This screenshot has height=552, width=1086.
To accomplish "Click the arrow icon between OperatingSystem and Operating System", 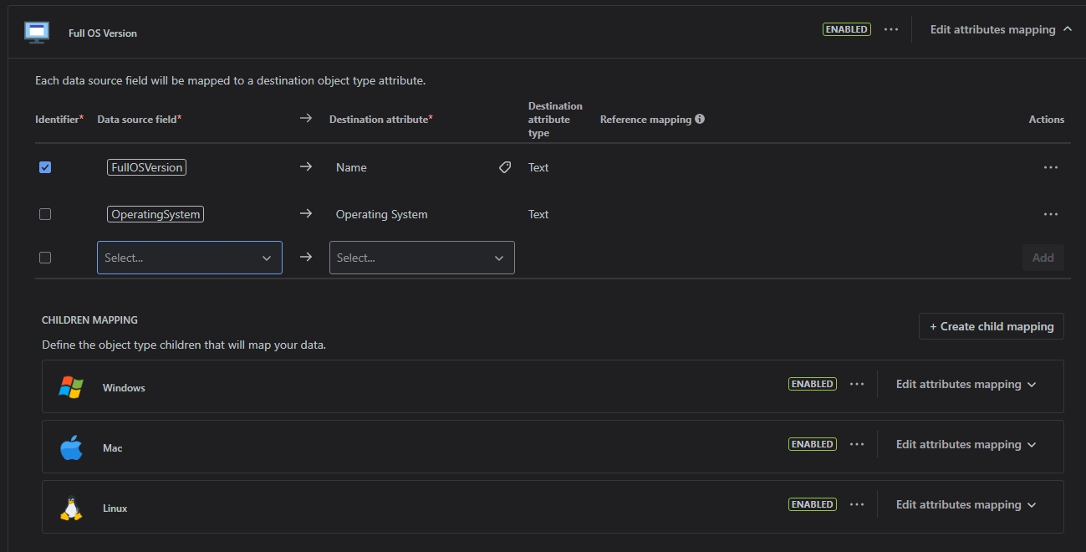I will (305, 214).
